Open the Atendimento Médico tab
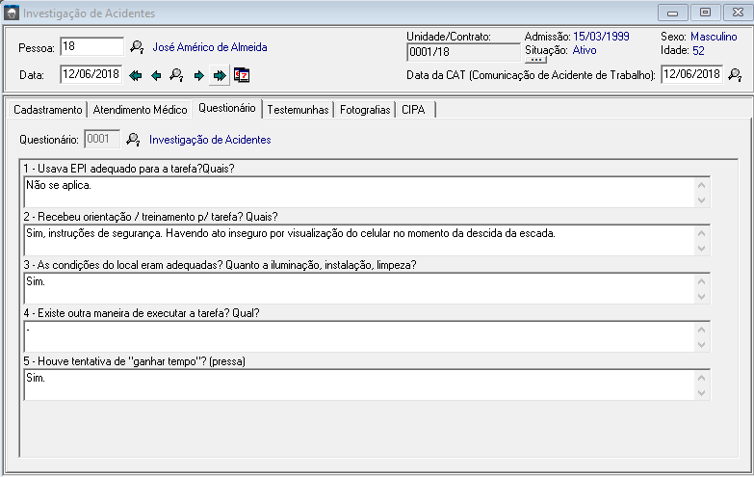This screenshot has height=477, width=754. [140, 110]
